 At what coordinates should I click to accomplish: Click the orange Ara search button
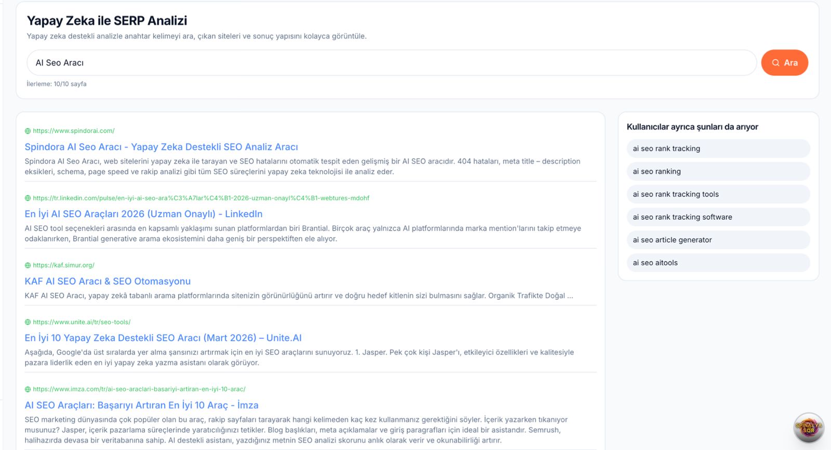[784, 63]
